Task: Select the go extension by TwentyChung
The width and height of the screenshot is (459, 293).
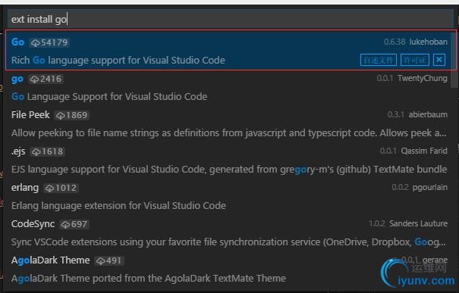Action: (x=231, y=88)
